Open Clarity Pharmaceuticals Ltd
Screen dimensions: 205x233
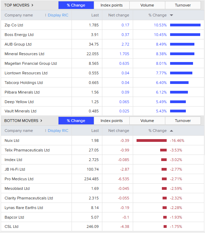(29, 198)
